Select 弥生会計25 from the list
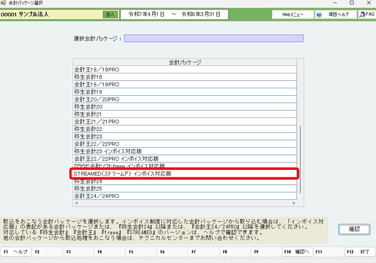The image size is (376, 263). 185,189
